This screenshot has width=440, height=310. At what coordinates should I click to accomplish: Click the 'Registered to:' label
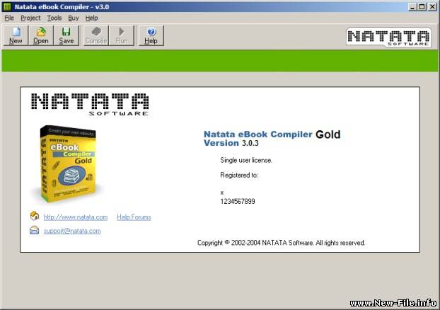pyautogui.click(x=239, y=176)
